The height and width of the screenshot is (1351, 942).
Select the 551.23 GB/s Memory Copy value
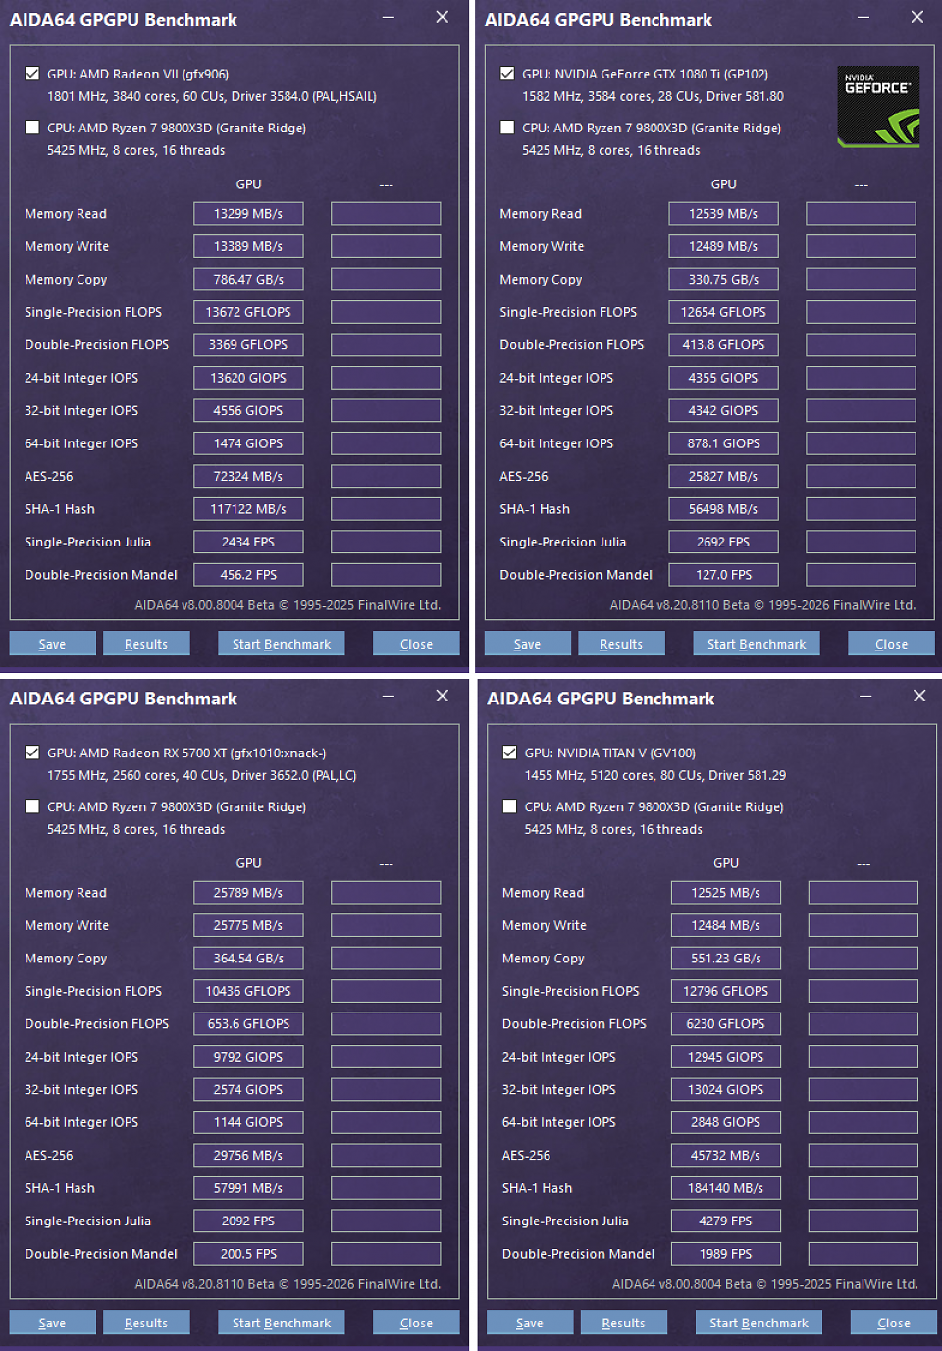tap(726, 959)
